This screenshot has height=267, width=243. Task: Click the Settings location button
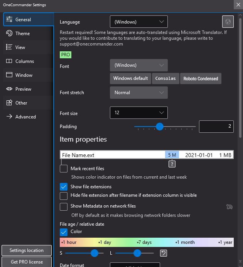(27, 250)
